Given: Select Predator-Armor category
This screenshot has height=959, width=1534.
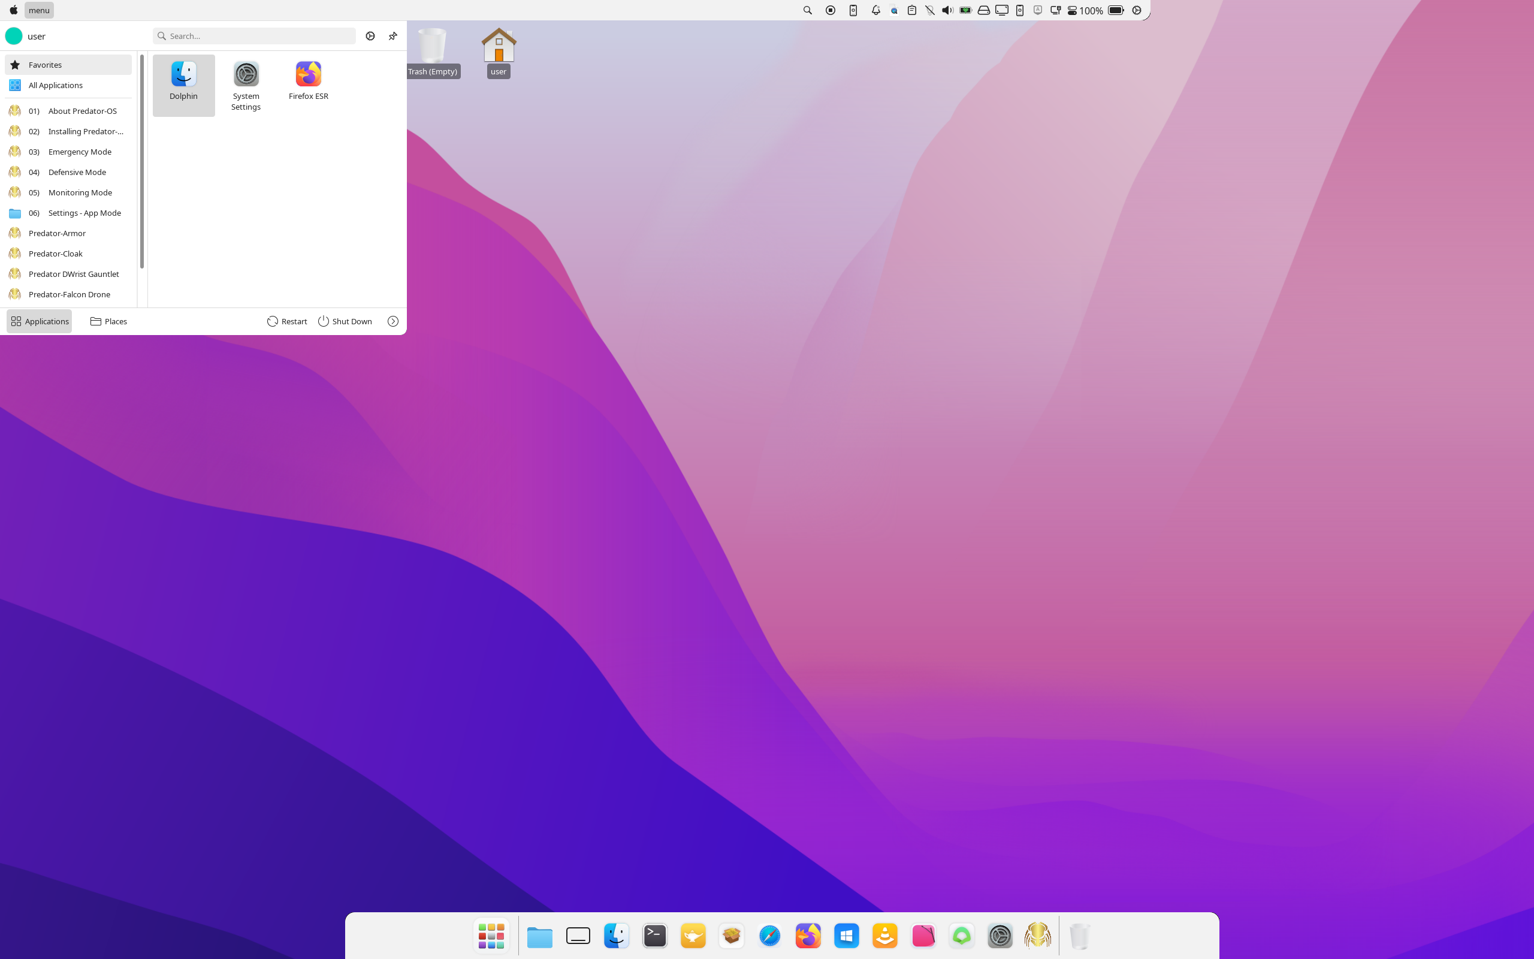Looking at the screenshot, I should (x=68, y=233).
